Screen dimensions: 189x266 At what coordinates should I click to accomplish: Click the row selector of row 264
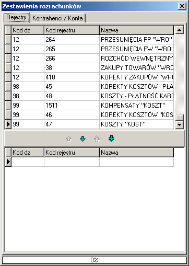point(8,40)
